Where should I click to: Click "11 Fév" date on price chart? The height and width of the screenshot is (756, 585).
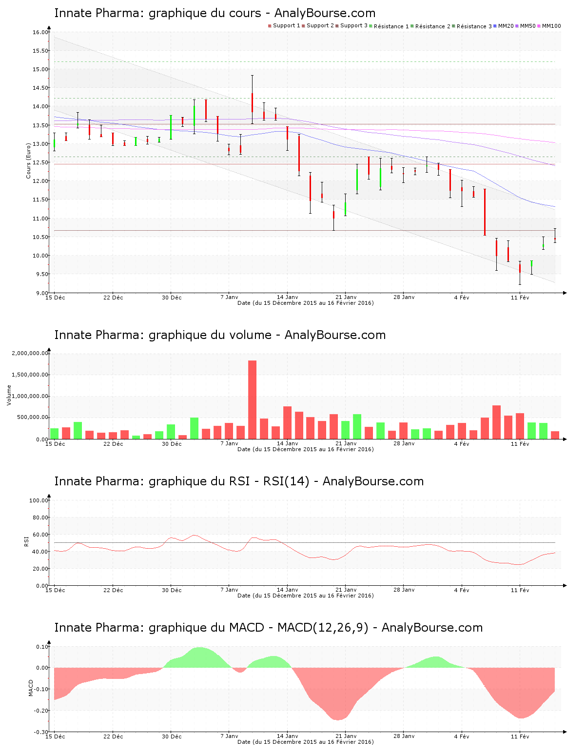click(520, 298)
